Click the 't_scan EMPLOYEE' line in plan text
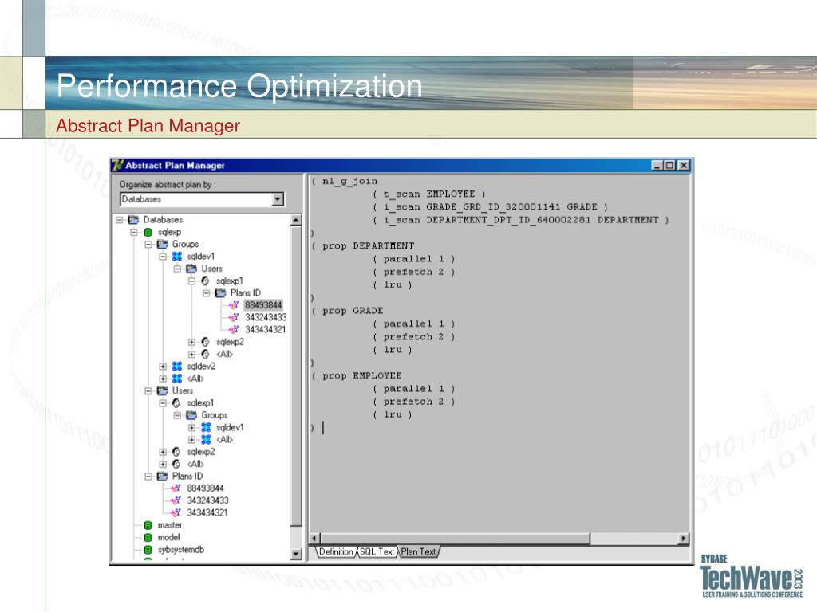Screen dimensions: 817x612 tap(429, 194)
